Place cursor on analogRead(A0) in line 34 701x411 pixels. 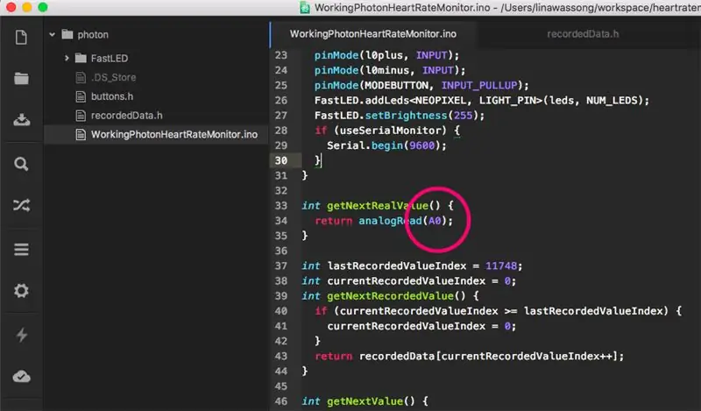[x=406, y=221]
